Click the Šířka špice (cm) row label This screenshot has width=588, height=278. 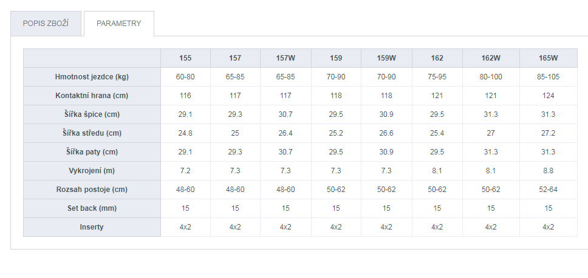92,114
